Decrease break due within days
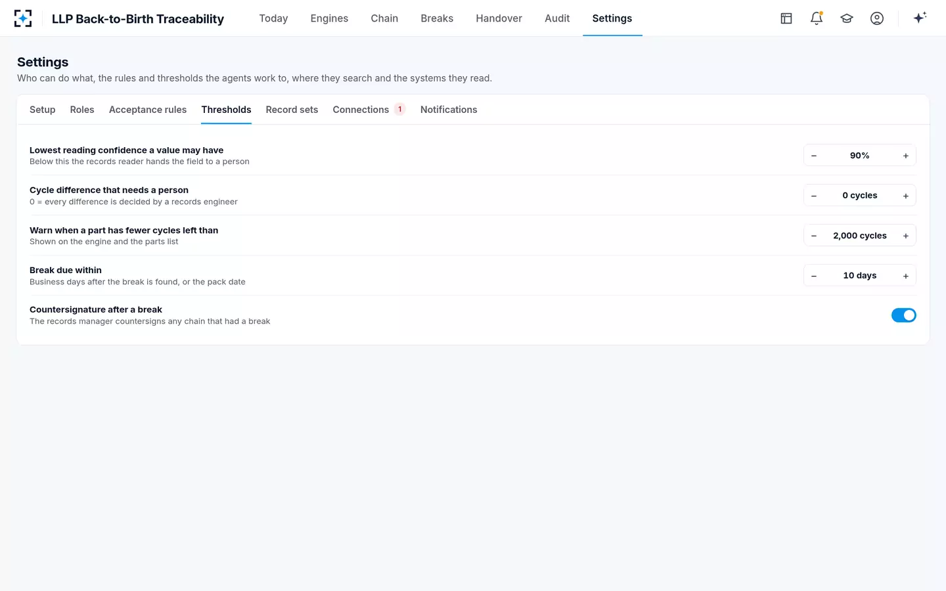 814,276
